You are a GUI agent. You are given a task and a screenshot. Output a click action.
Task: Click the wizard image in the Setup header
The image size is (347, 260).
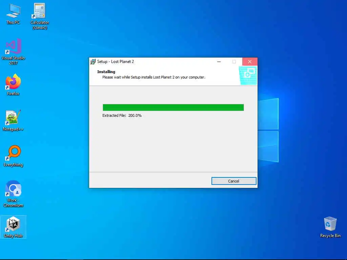tap(248, 75)
